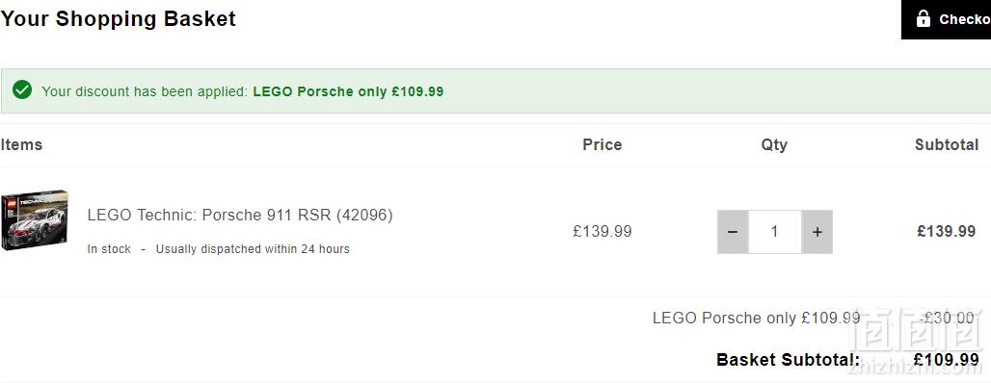
Task: Increase quantity with the plus button
Action: point(817,232)
